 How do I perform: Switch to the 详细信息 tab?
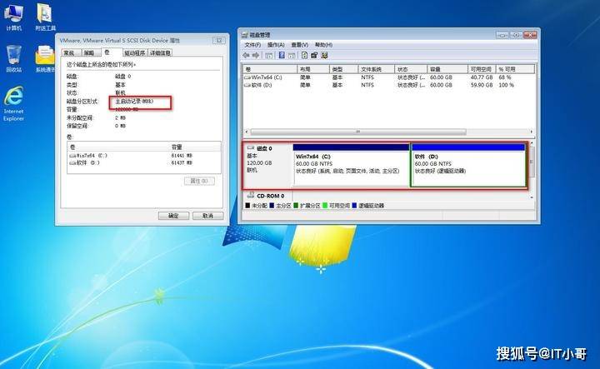click(160, 53)
